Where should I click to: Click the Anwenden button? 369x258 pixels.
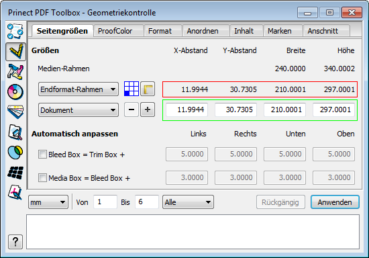[x=335, y=202]
